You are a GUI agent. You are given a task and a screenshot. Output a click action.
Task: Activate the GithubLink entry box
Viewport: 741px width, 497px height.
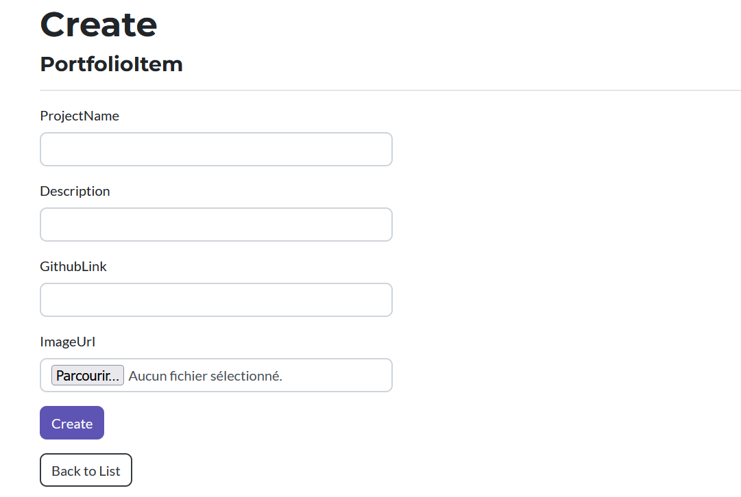216,299
